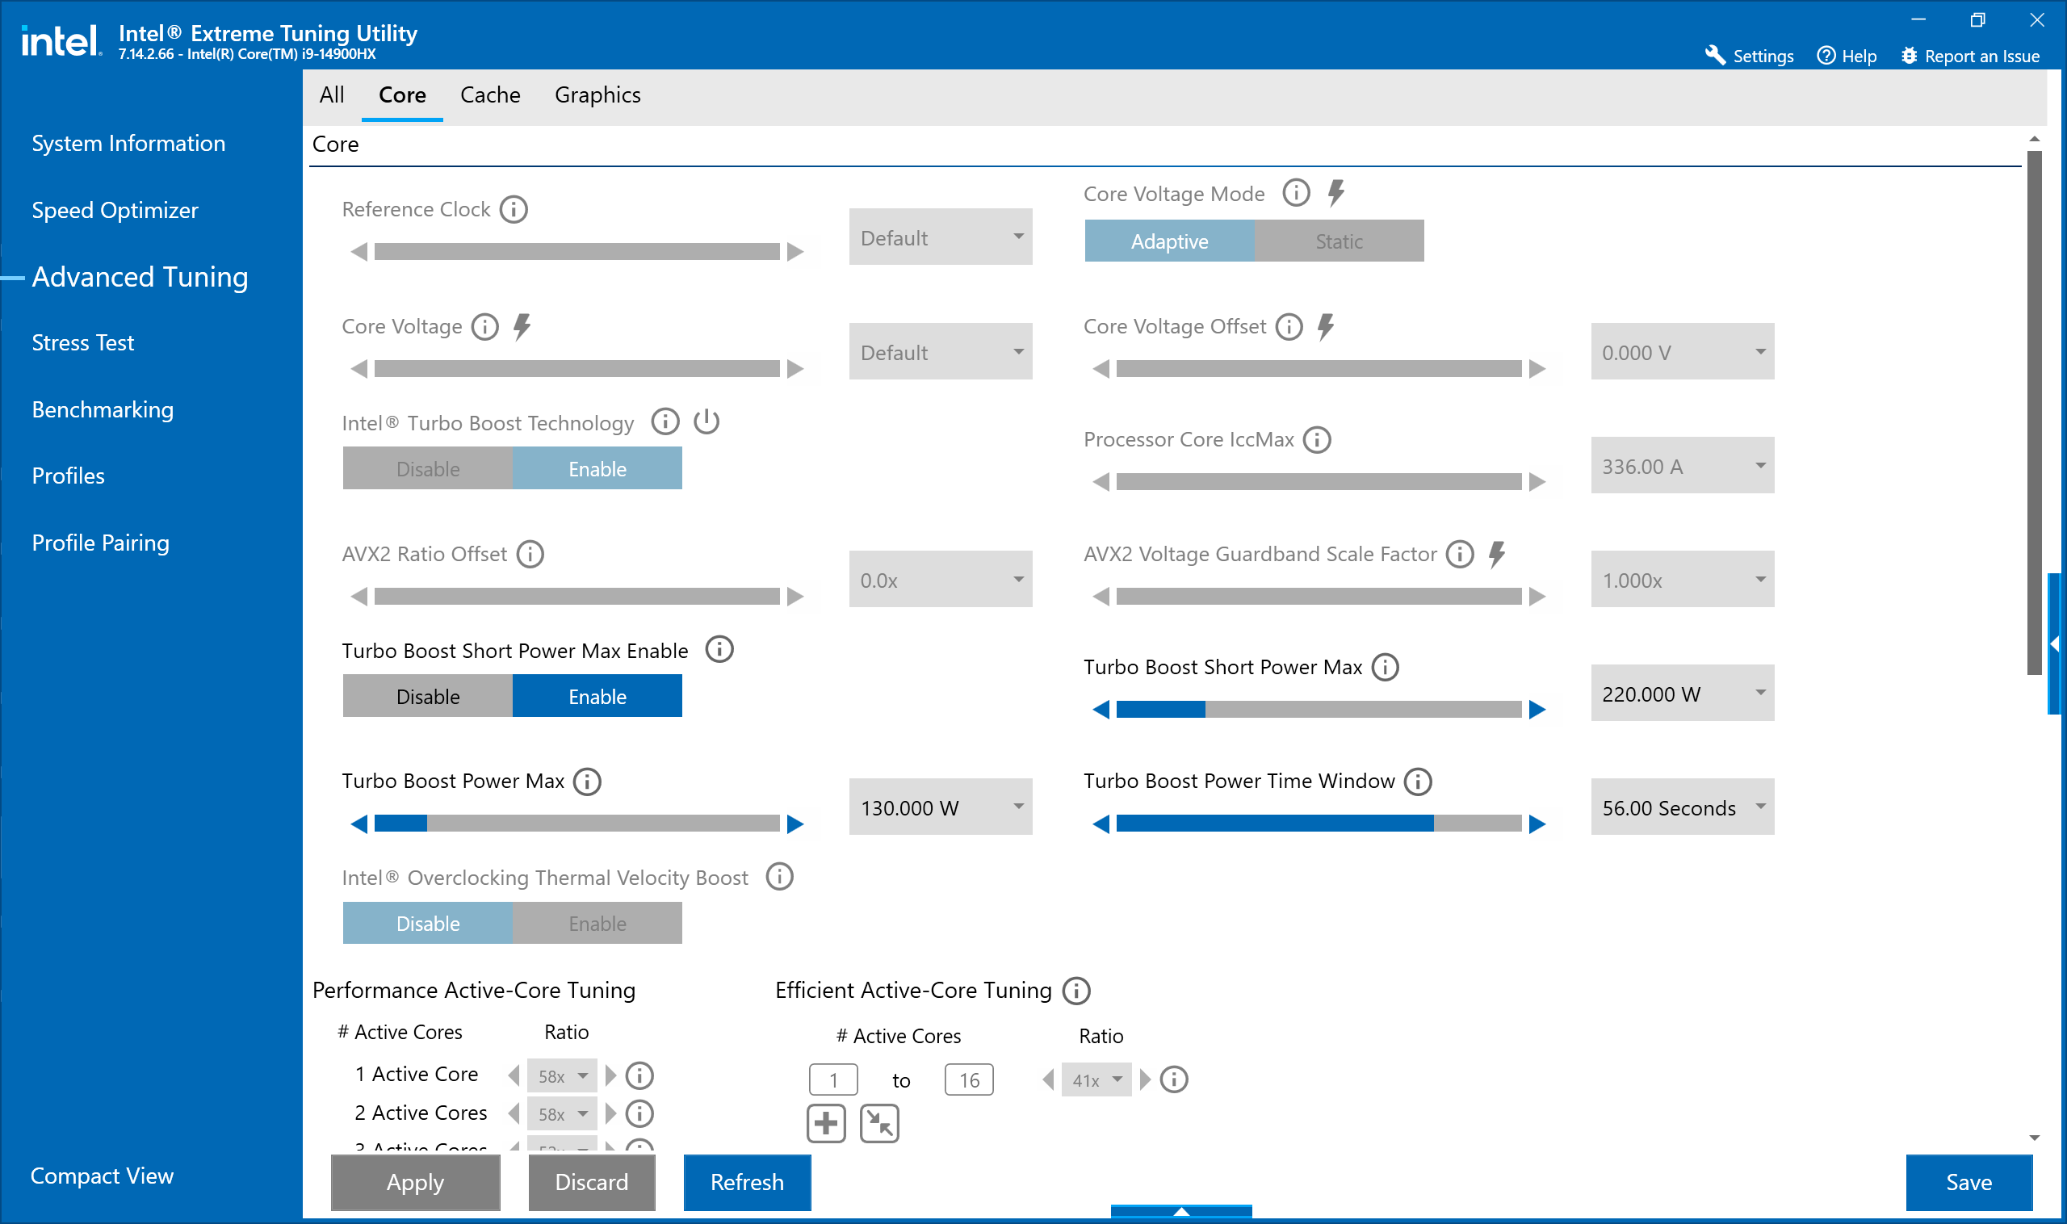Switch to the Cache tab
This screenshot has height=1224, width=2067.
[x=490, y=94]
